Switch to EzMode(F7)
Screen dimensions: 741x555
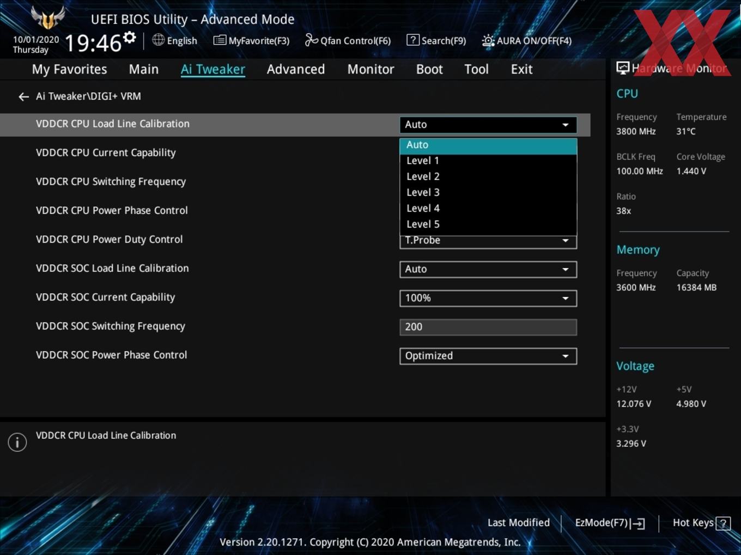pos(610,523)
